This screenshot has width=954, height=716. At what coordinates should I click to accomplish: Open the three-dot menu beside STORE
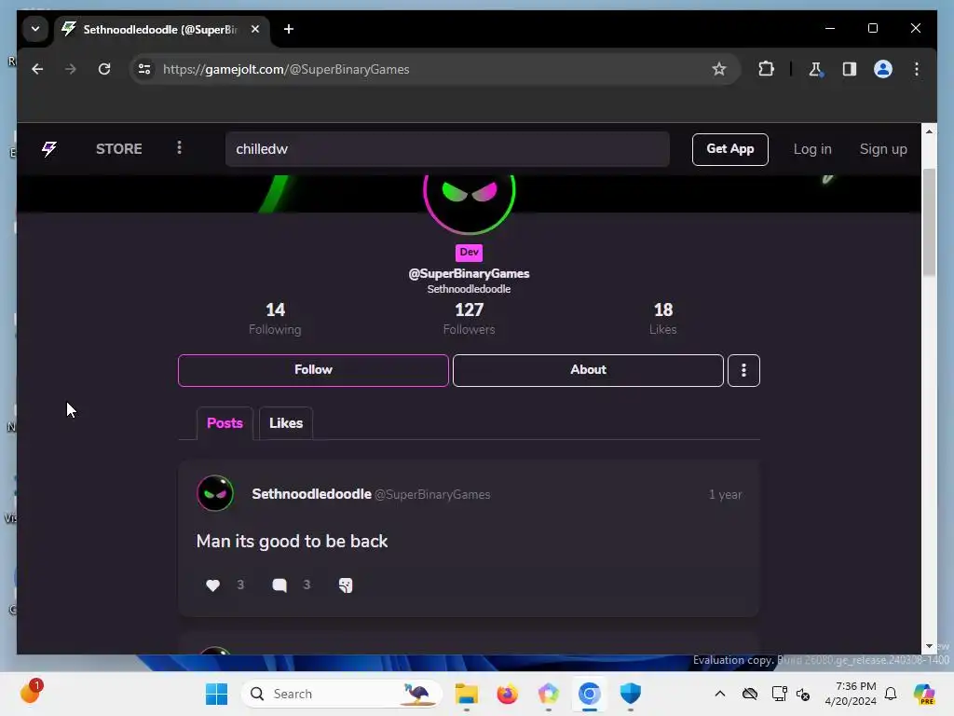click(179, 148)
